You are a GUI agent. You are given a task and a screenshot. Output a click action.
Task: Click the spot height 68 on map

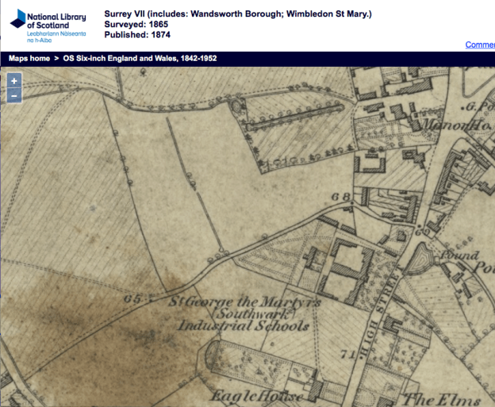point(341,197)
